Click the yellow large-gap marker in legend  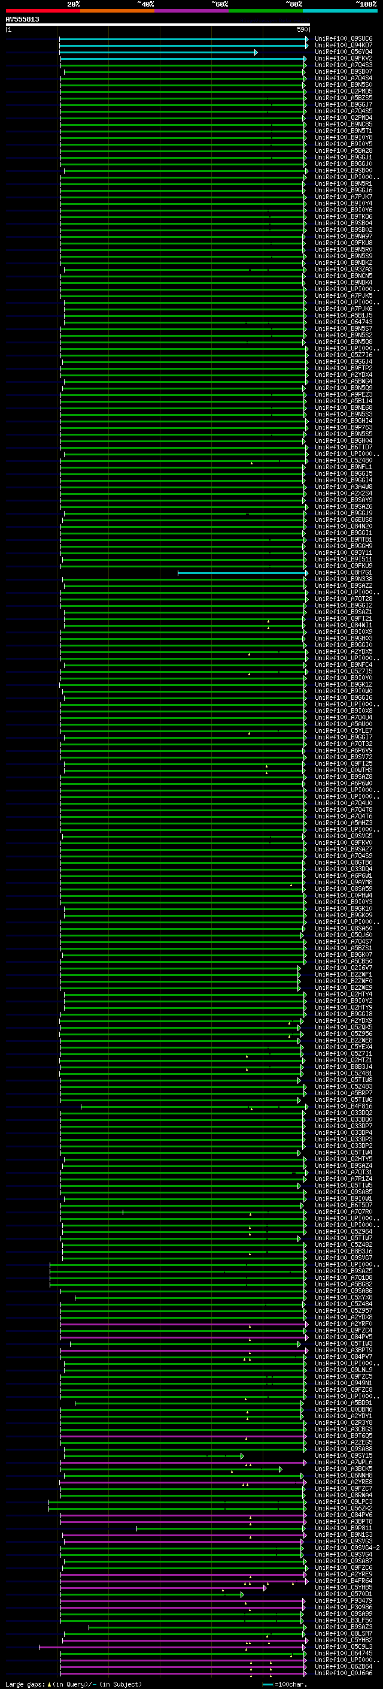click(x=49, y=1684)
